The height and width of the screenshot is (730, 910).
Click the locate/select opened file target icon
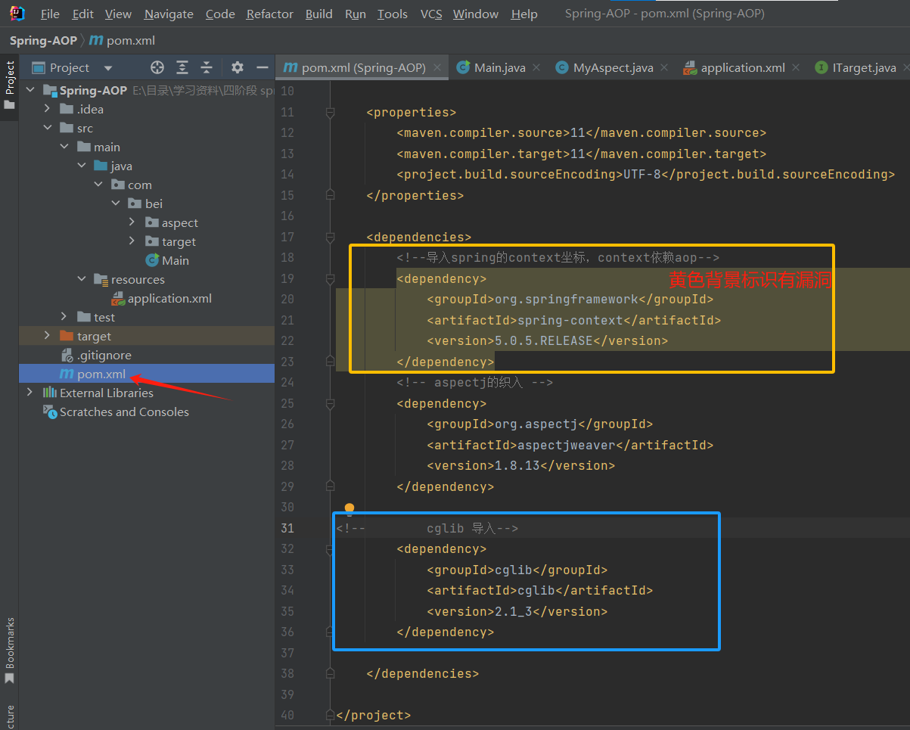pos(157,67)
